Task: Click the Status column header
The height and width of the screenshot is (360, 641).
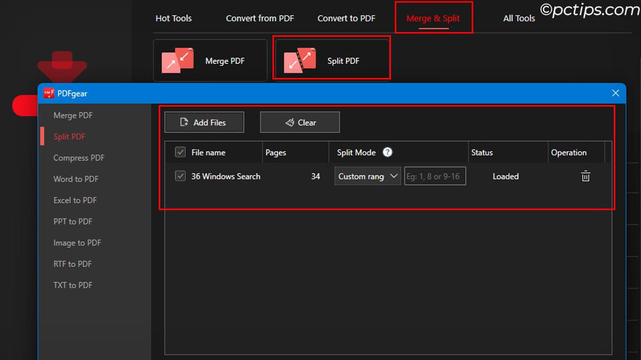Action: pyautogui.click(x=482, y=153)
